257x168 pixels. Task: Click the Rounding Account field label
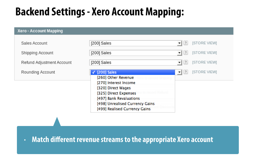(38, 72)
